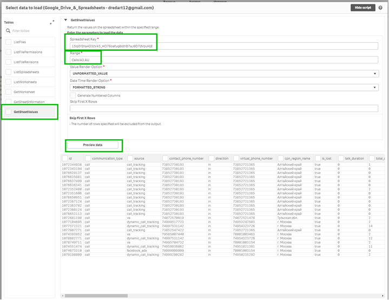Check the 'source' column checkbox
Image resolution: width=389 pixels, height=300 pixels.
(x=130, y=158)
